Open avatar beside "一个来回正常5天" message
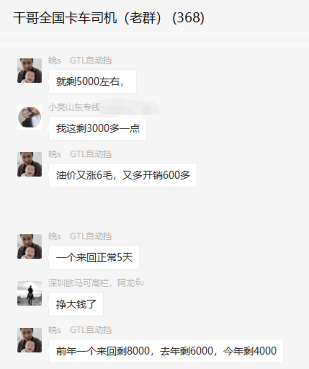Viewport: 309px width, 369px height. 30,247
